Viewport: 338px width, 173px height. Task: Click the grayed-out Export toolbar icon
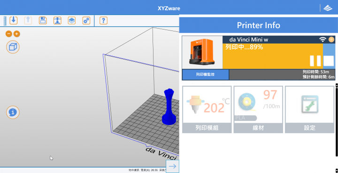28,21
